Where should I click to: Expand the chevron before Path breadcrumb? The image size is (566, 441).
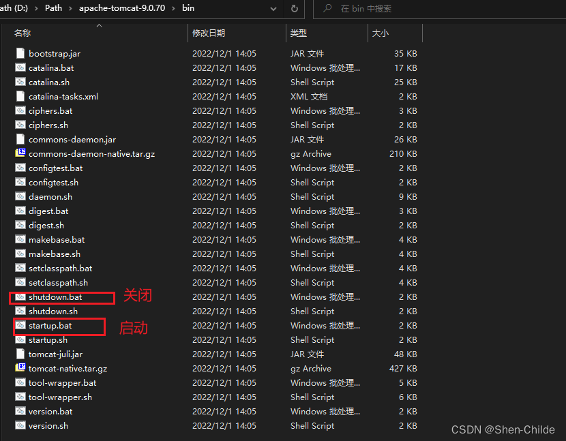click(x=36, y=8)
